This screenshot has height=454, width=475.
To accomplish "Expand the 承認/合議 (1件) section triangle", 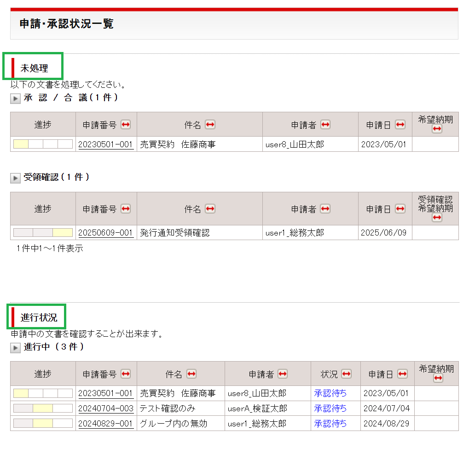I will [16, 99].
